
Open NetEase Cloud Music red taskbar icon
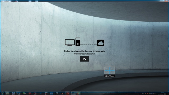click(68, 93)
